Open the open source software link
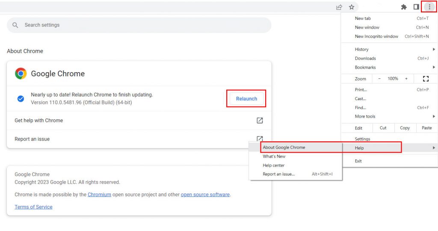Image resolution: width=438 pixels, height=231 pixels. coord(205,194)
